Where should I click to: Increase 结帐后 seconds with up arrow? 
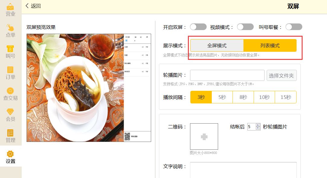click(x=258, y=125)
